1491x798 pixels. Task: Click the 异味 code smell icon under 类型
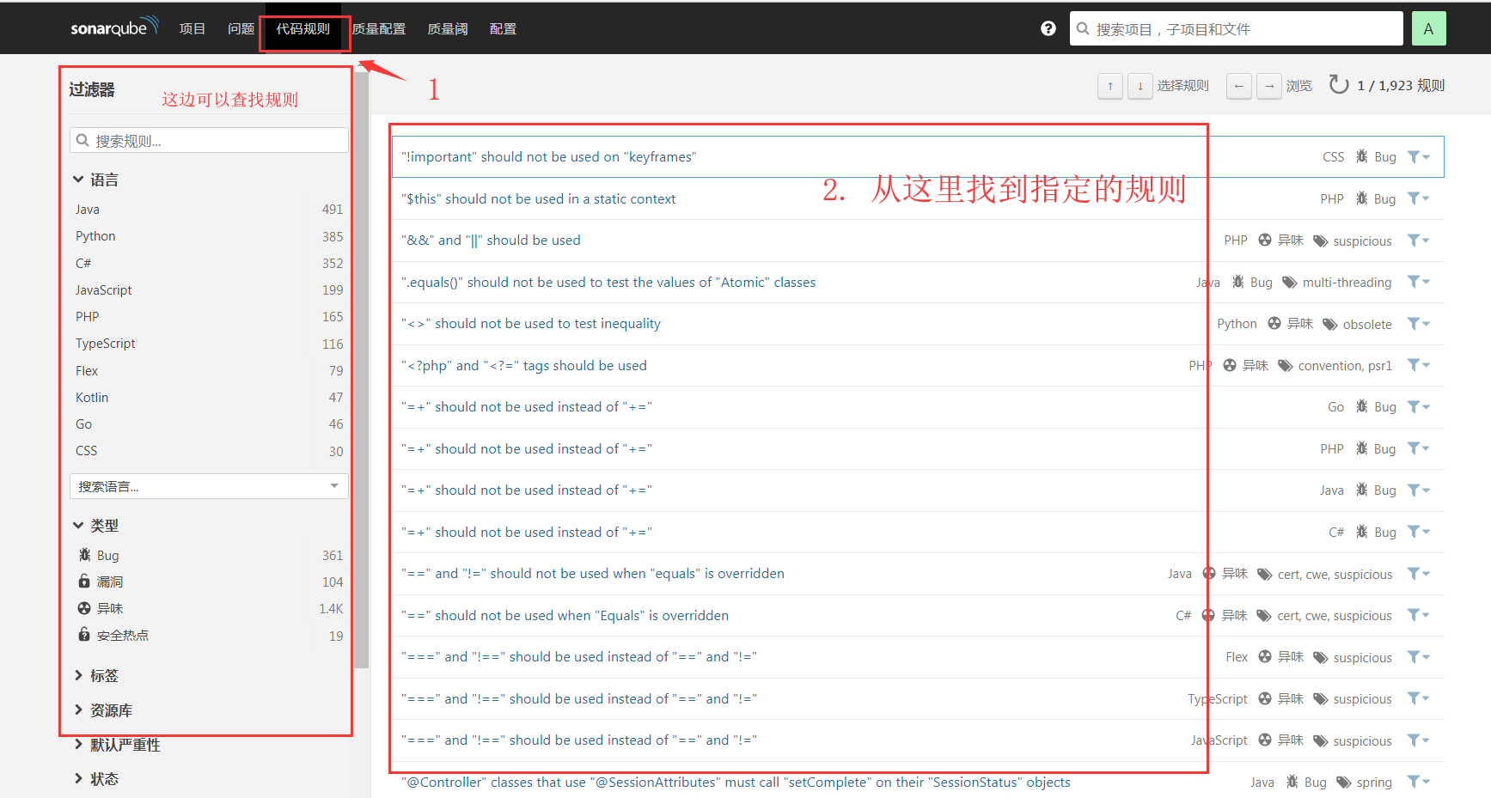point(84,608)
